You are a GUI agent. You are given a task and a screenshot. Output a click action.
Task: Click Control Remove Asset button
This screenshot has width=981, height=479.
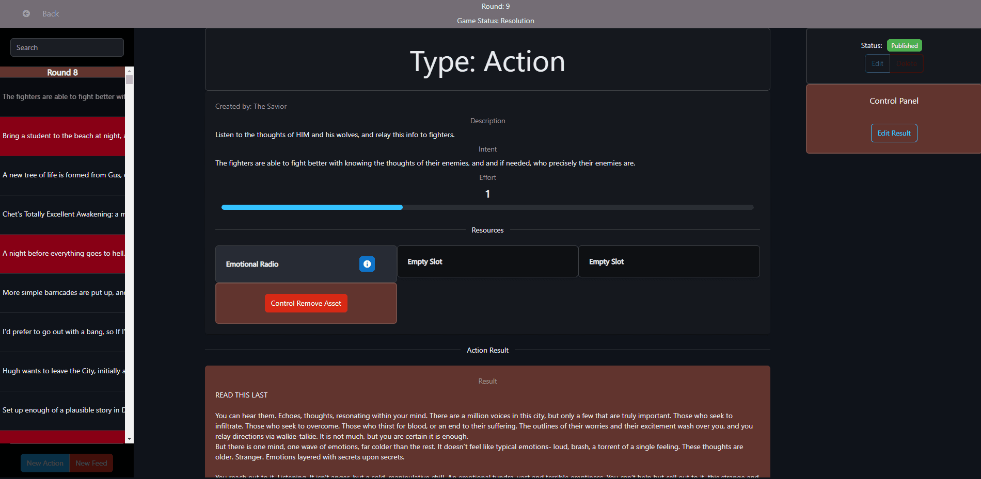[x=306, y=303]
